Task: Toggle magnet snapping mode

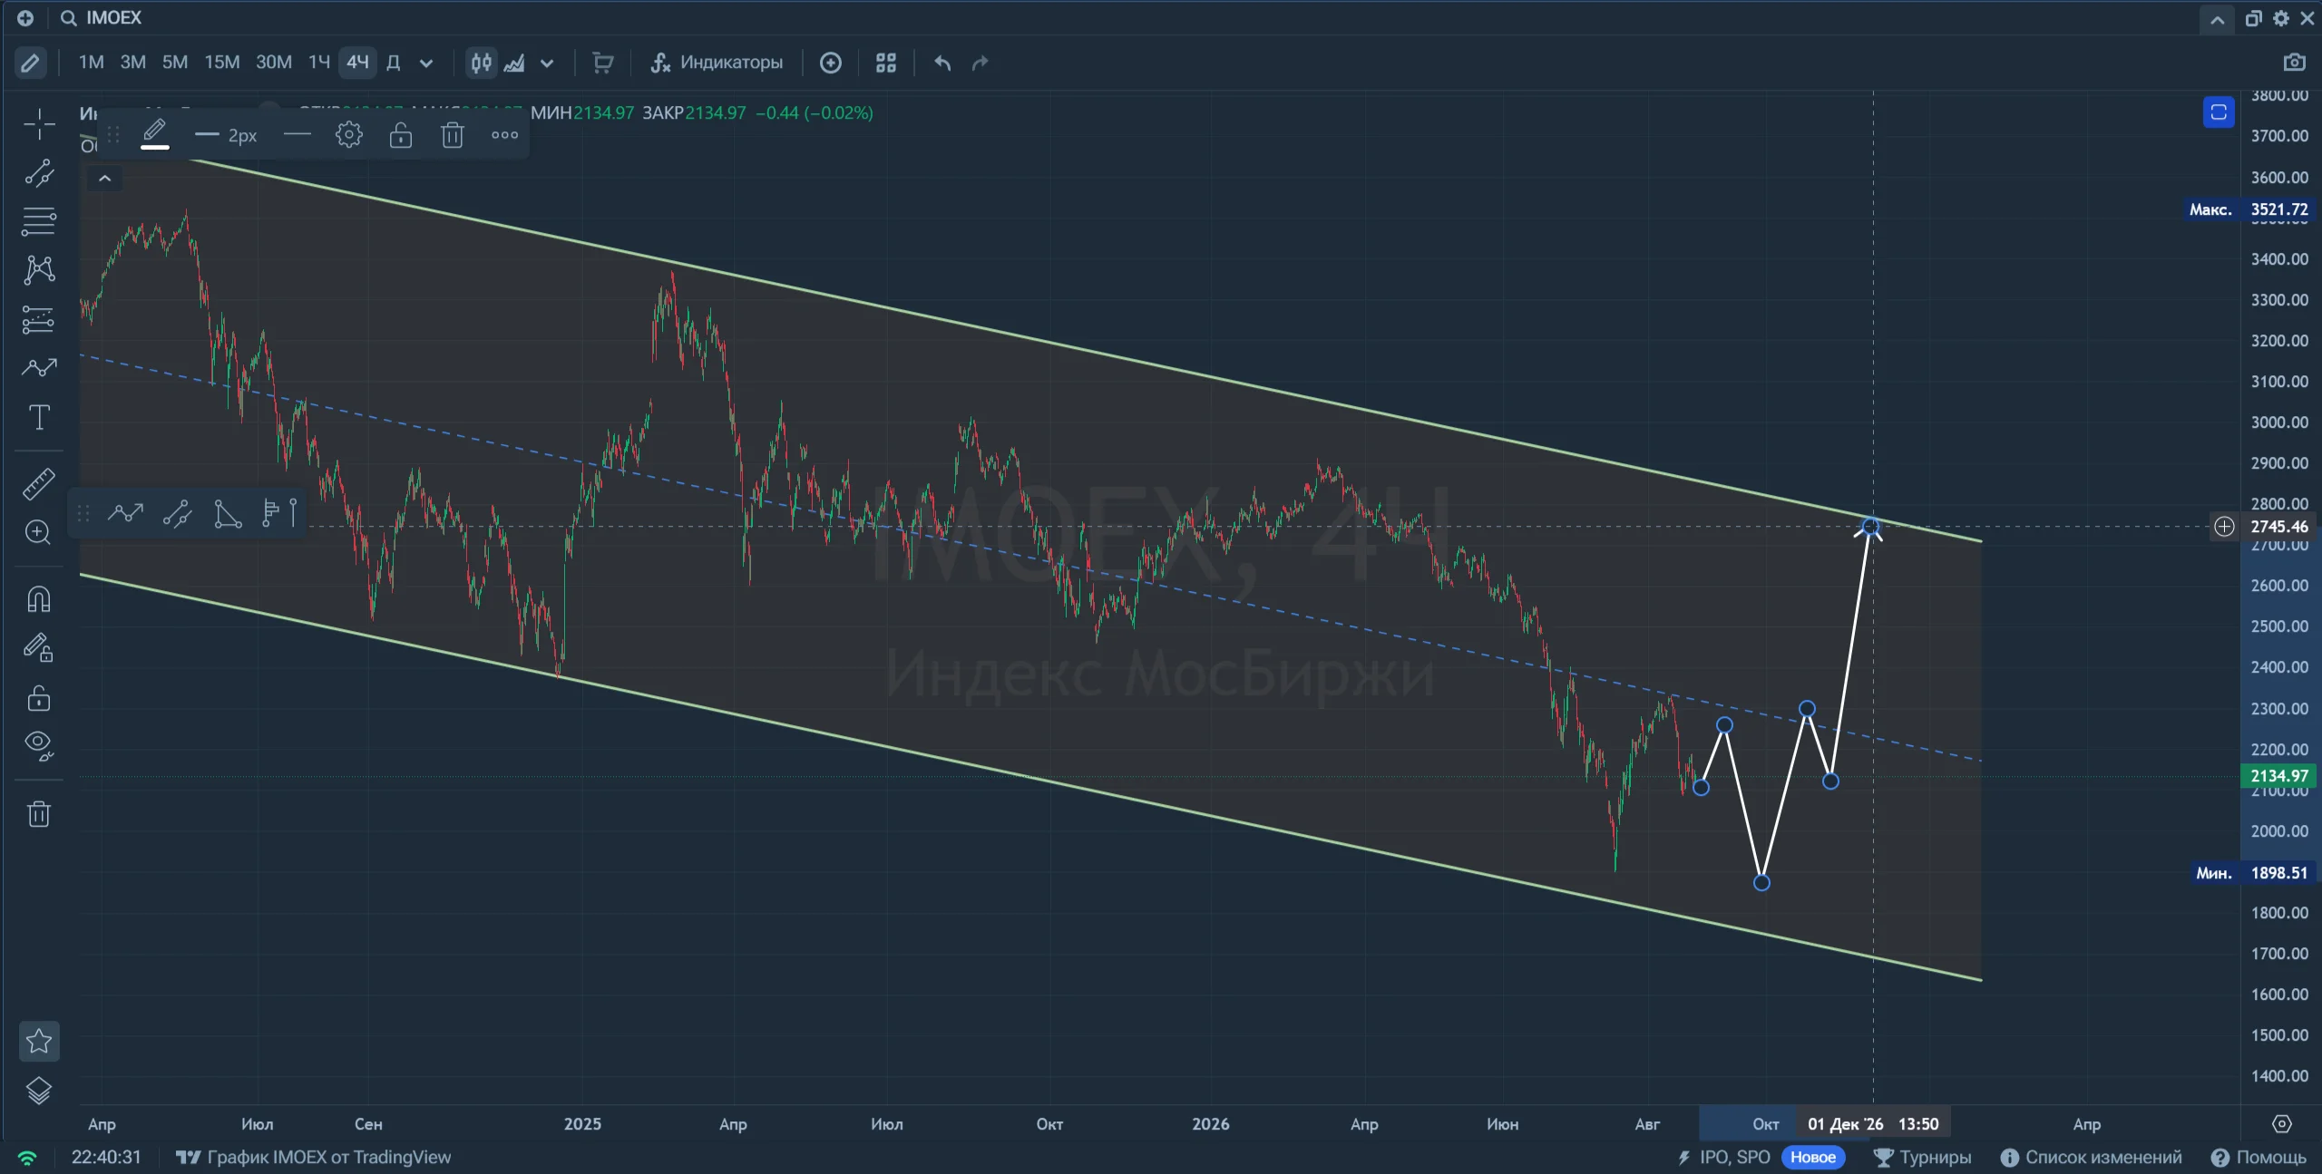Action: 39,599
